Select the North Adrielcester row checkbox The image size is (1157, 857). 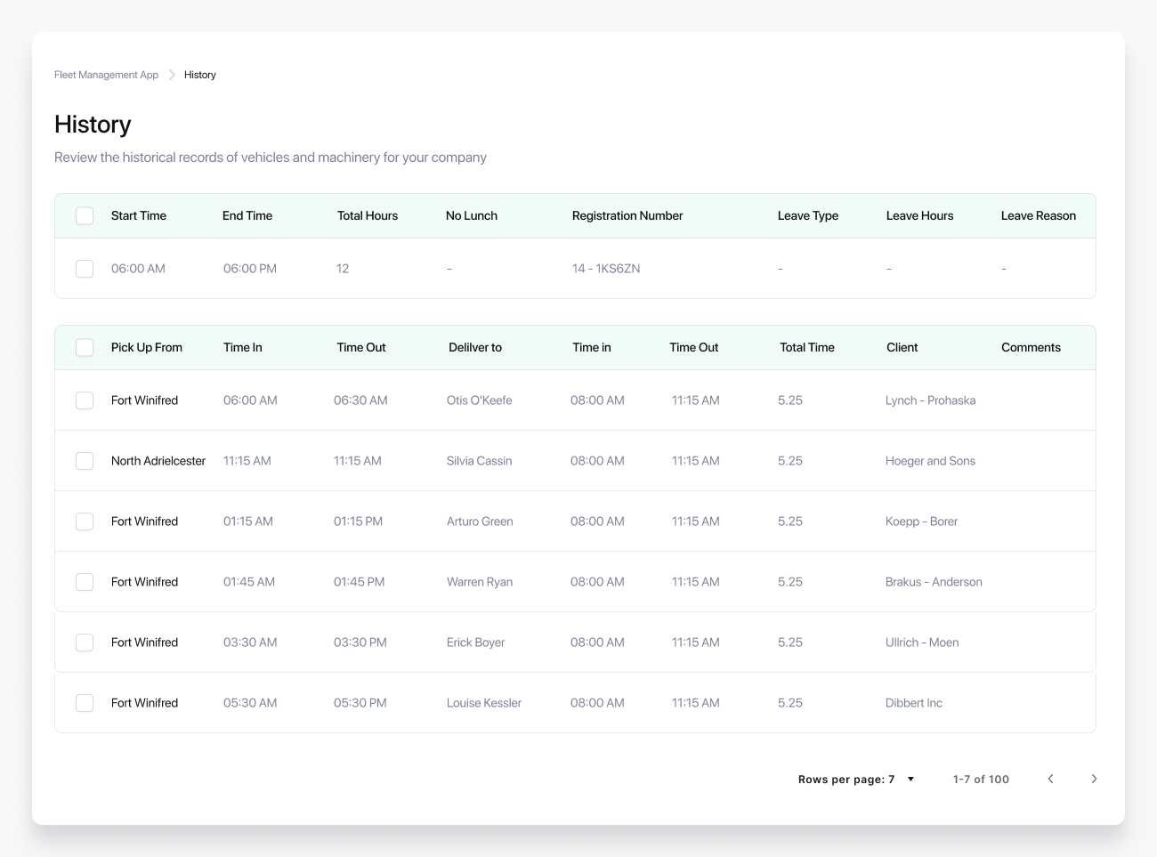85,461
